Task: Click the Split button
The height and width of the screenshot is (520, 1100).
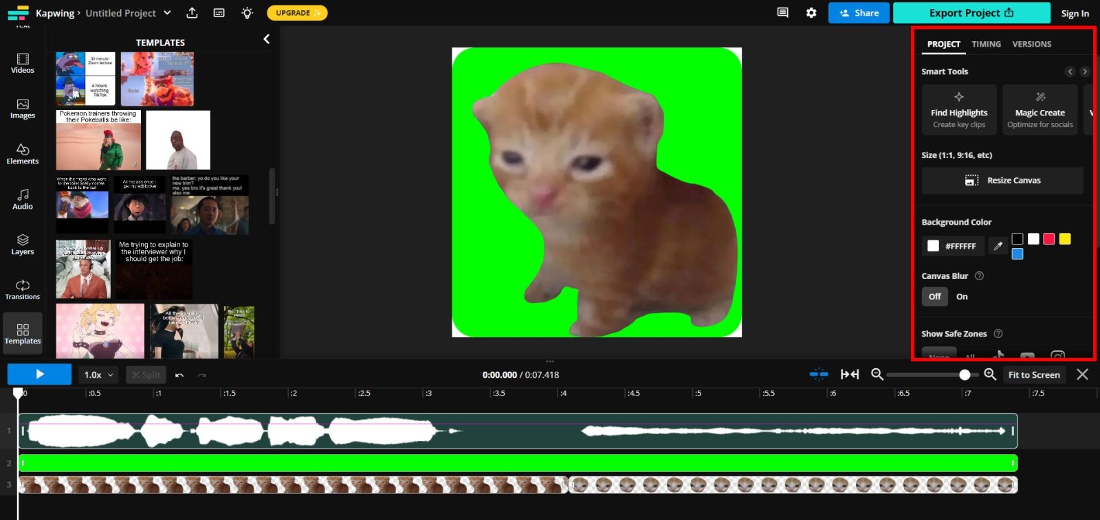Action: coord(146,375)
